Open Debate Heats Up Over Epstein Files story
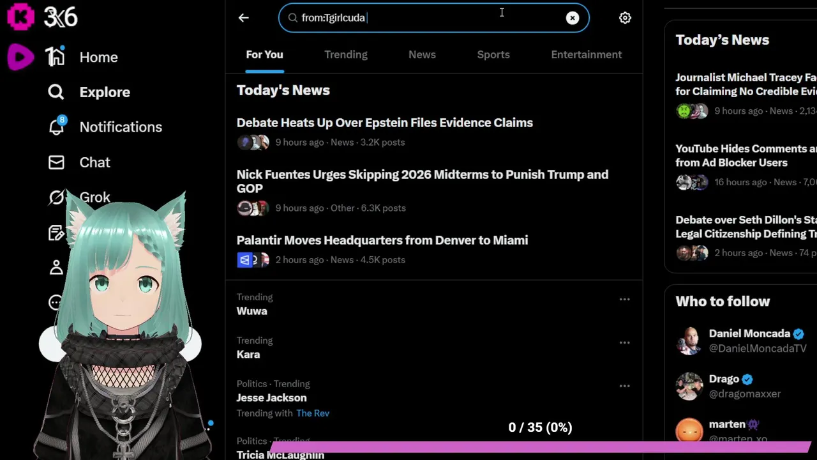The height and width of the screenshot is (460, 817). pyautogui.click(x=385, y=123)
